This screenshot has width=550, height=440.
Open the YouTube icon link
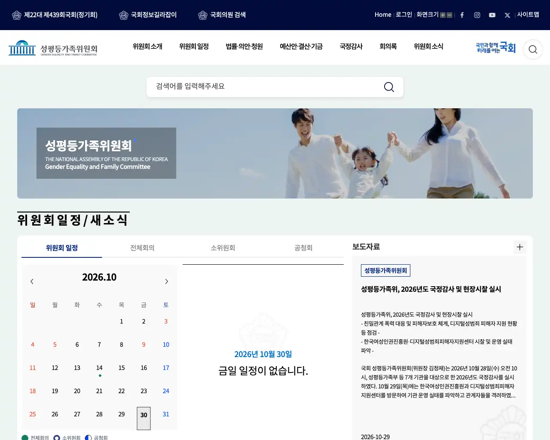tap(492, 15)
